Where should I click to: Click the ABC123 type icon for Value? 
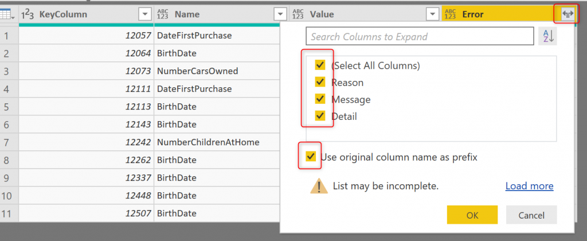pyautogui.click(x=299, y=14)
